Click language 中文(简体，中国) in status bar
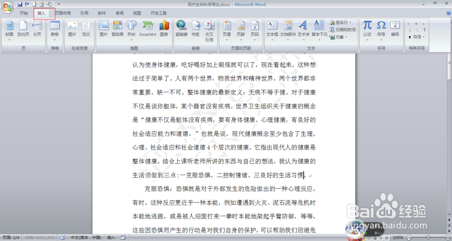This screenshot has width=452, height=241. coord(86,237)
